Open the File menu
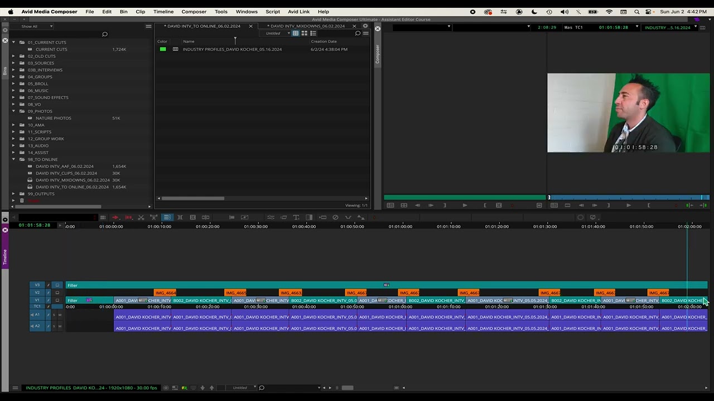This screenshot has height=401, width=714. pyautogui.click(x=90, y=12)
